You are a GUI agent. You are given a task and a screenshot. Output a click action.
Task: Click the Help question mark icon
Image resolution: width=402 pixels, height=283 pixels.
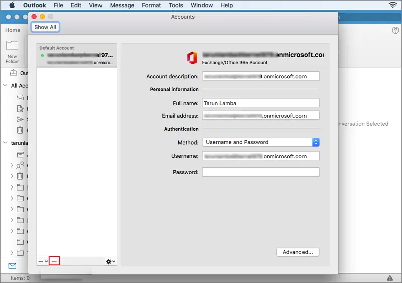395,30
